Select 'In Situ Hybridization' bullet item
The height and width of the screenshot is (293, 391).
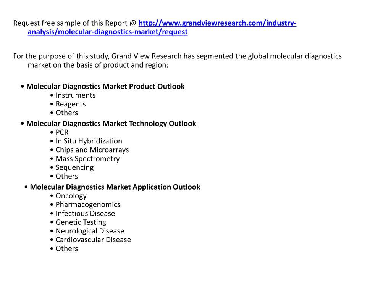coord(89,141)
